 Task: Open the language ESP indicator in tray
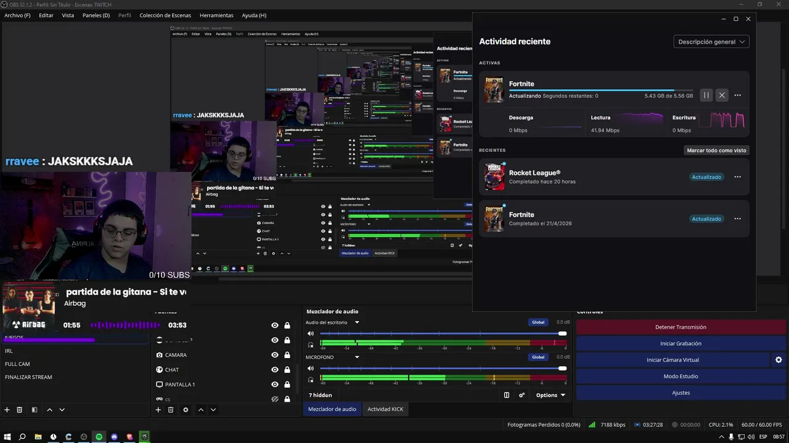tap(763, 437)
